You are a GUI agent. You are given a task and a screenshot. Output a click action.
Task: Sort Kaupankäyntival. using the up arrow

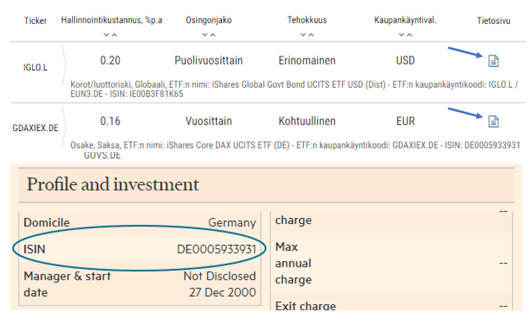(x=409, y=34)
